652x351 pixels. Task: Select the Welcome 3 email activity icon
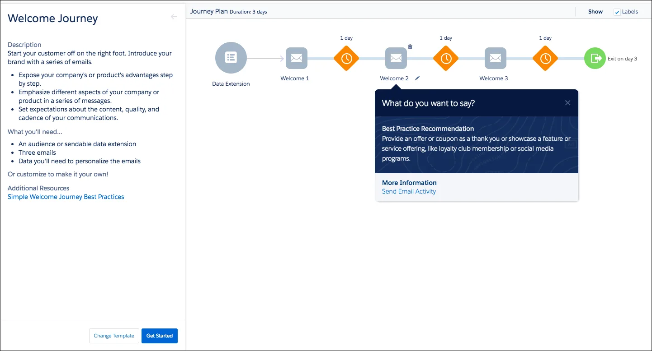[496, 58]
